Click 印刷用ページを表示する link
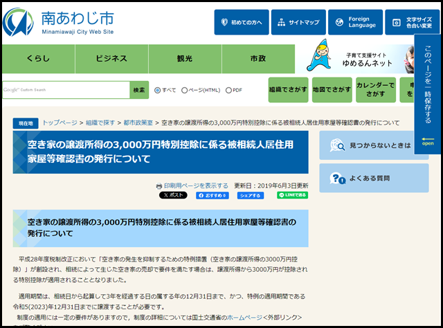 (x=196, y=185)
